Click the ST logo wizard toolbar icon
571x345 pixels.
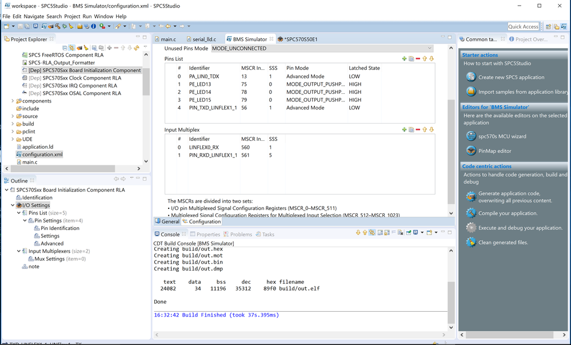pyautogui.click(x=44, y=26)
